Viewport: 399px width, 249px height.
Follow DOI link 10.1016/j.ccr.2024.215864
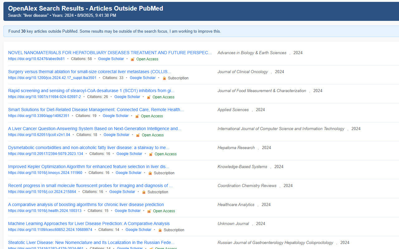42,192
